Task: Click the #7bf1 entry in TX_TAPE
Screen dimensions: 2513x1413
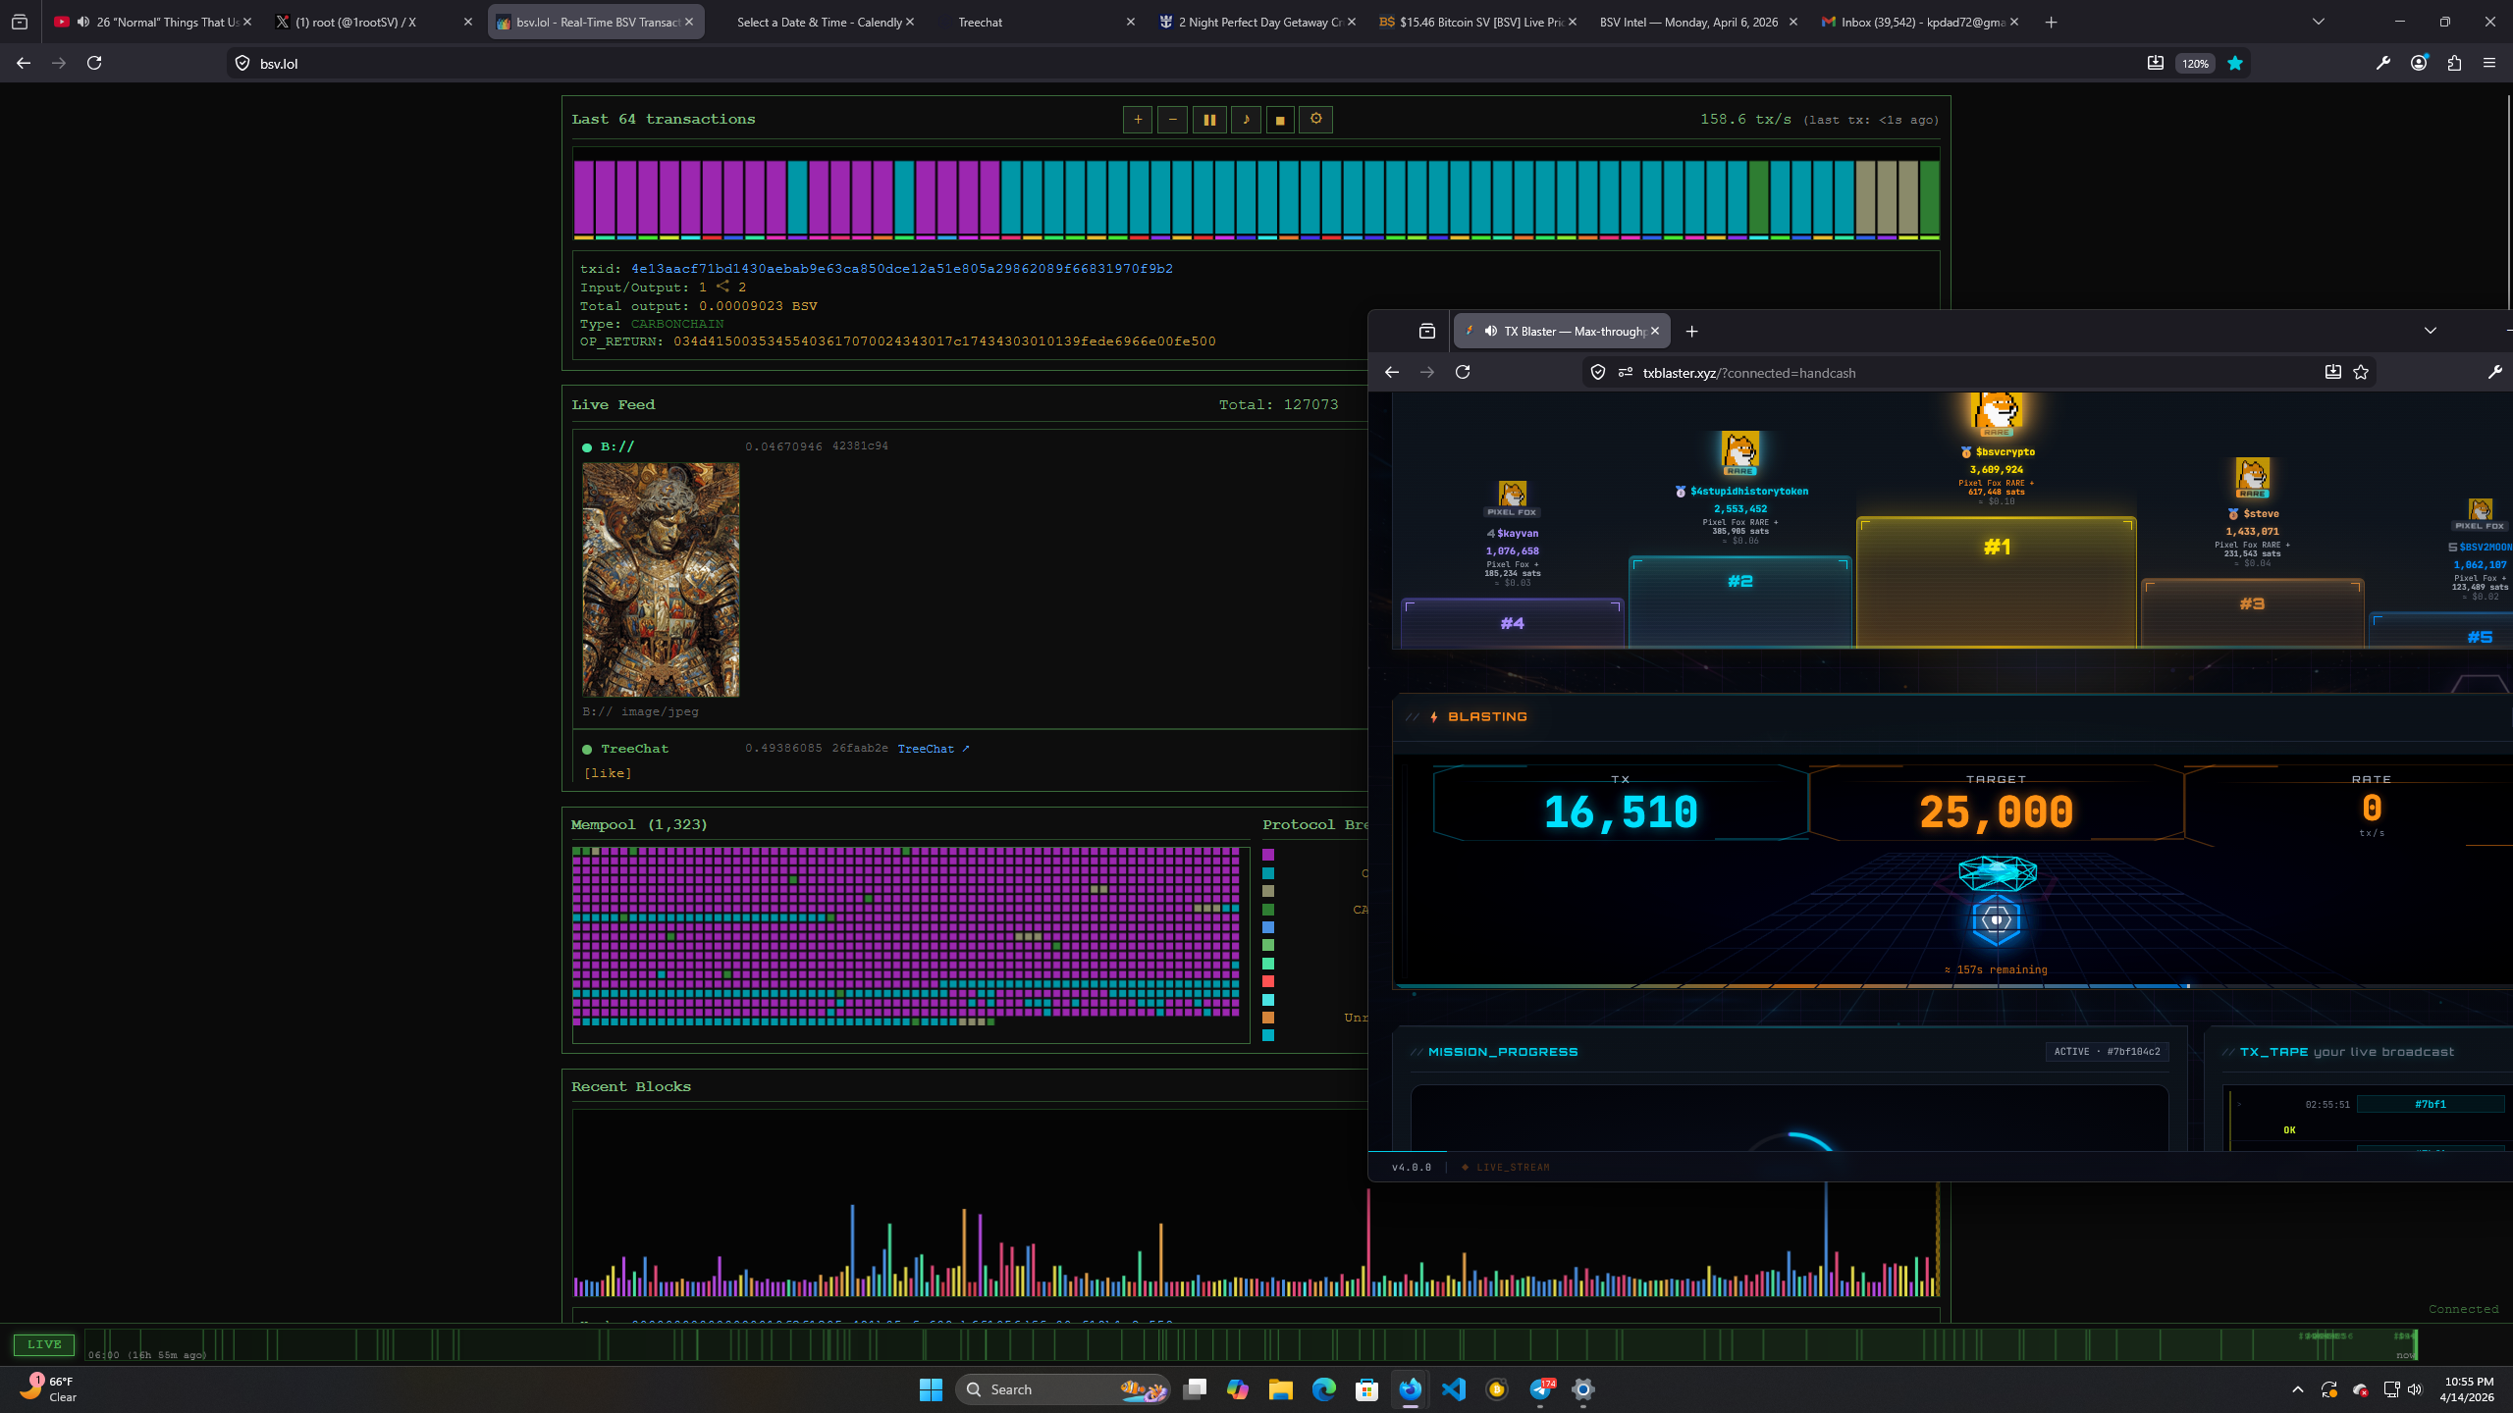Action: pyautogui.click(x=2431, y=1105)
